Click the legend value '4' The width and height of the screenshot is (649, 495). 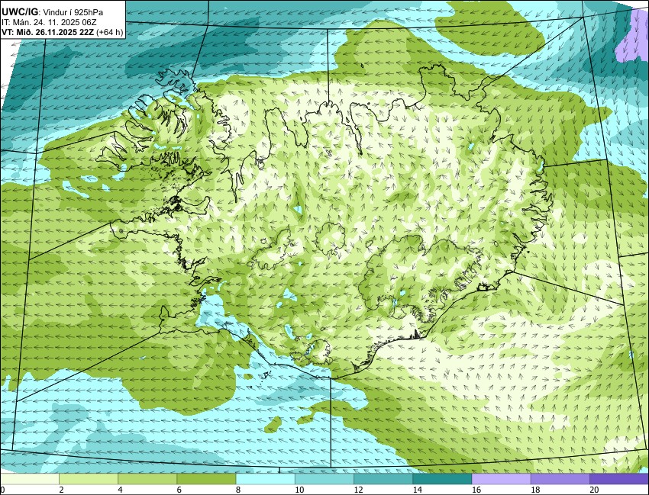pos(120,490)
